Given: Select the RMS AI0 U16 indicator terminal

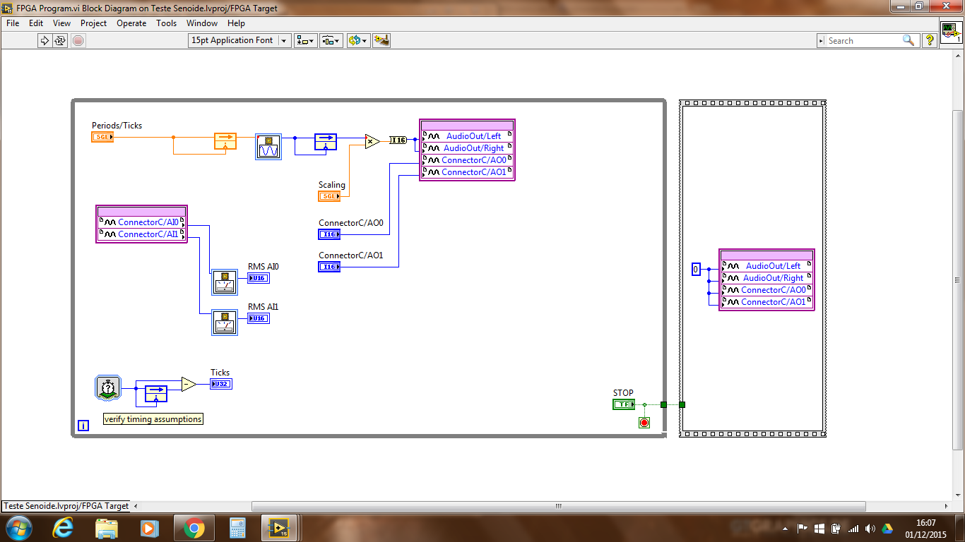Looking at the screenshot, I should [x=259, y=278].
